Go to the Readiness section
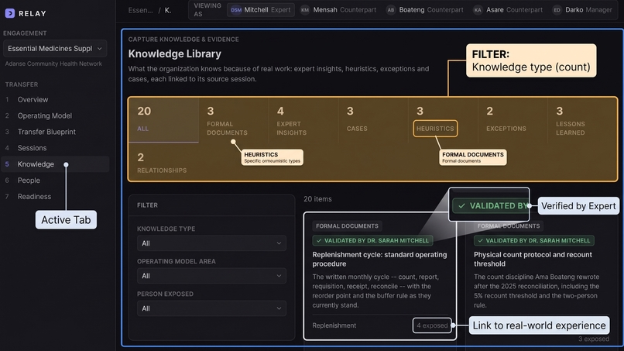Image resolution: width=624 pixels, height=351 pixels. (x=34, y=197)
